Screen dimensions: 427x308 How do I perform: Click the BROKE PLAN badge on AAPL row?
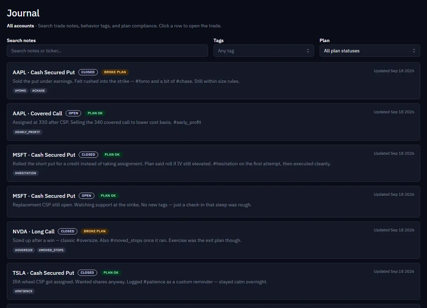coord(115,72)
